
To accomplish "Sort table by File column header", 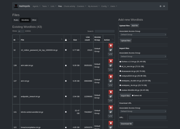I will pyautogui.click(x=42, y=38).
